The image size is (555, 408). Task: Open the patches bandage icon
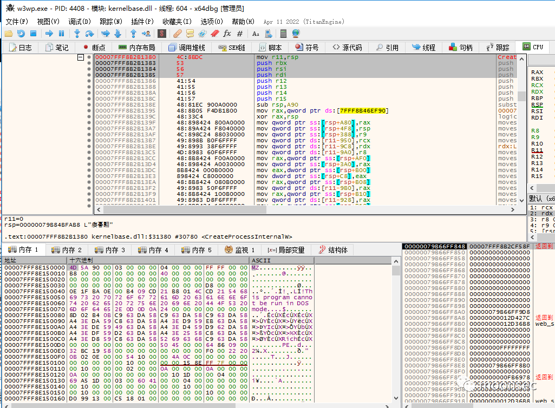[x=178, y=34]
